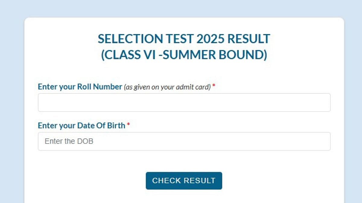Viewport: 362px width, 203px height.
Task: Click the word "RESULT" in the page heading
Action: click(249, 39)
